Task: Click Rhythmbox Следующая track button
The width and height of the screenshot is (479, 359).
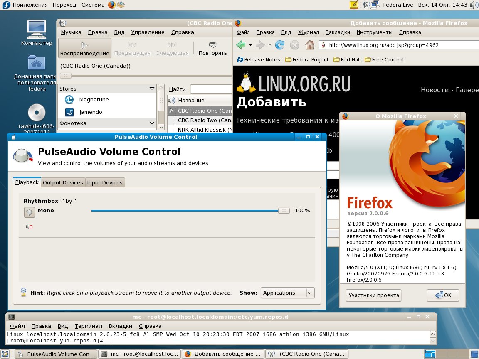Action: pos(172,49)
